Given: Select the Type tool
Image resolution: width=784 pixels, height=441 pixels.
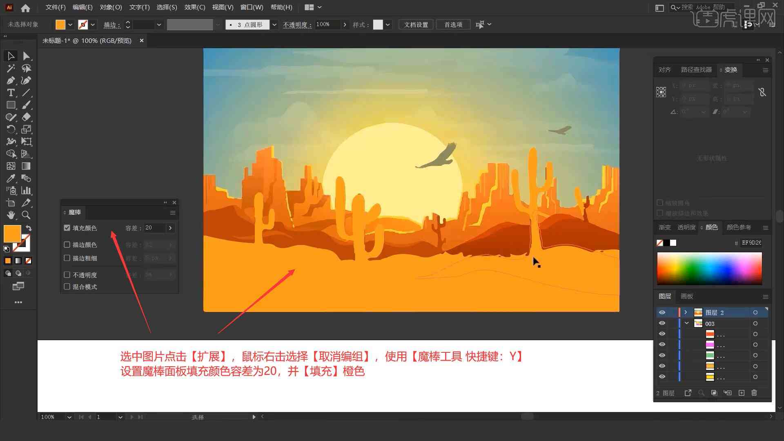Looking at the screenshot, I should pyautogui.click(x=10, y=93).
